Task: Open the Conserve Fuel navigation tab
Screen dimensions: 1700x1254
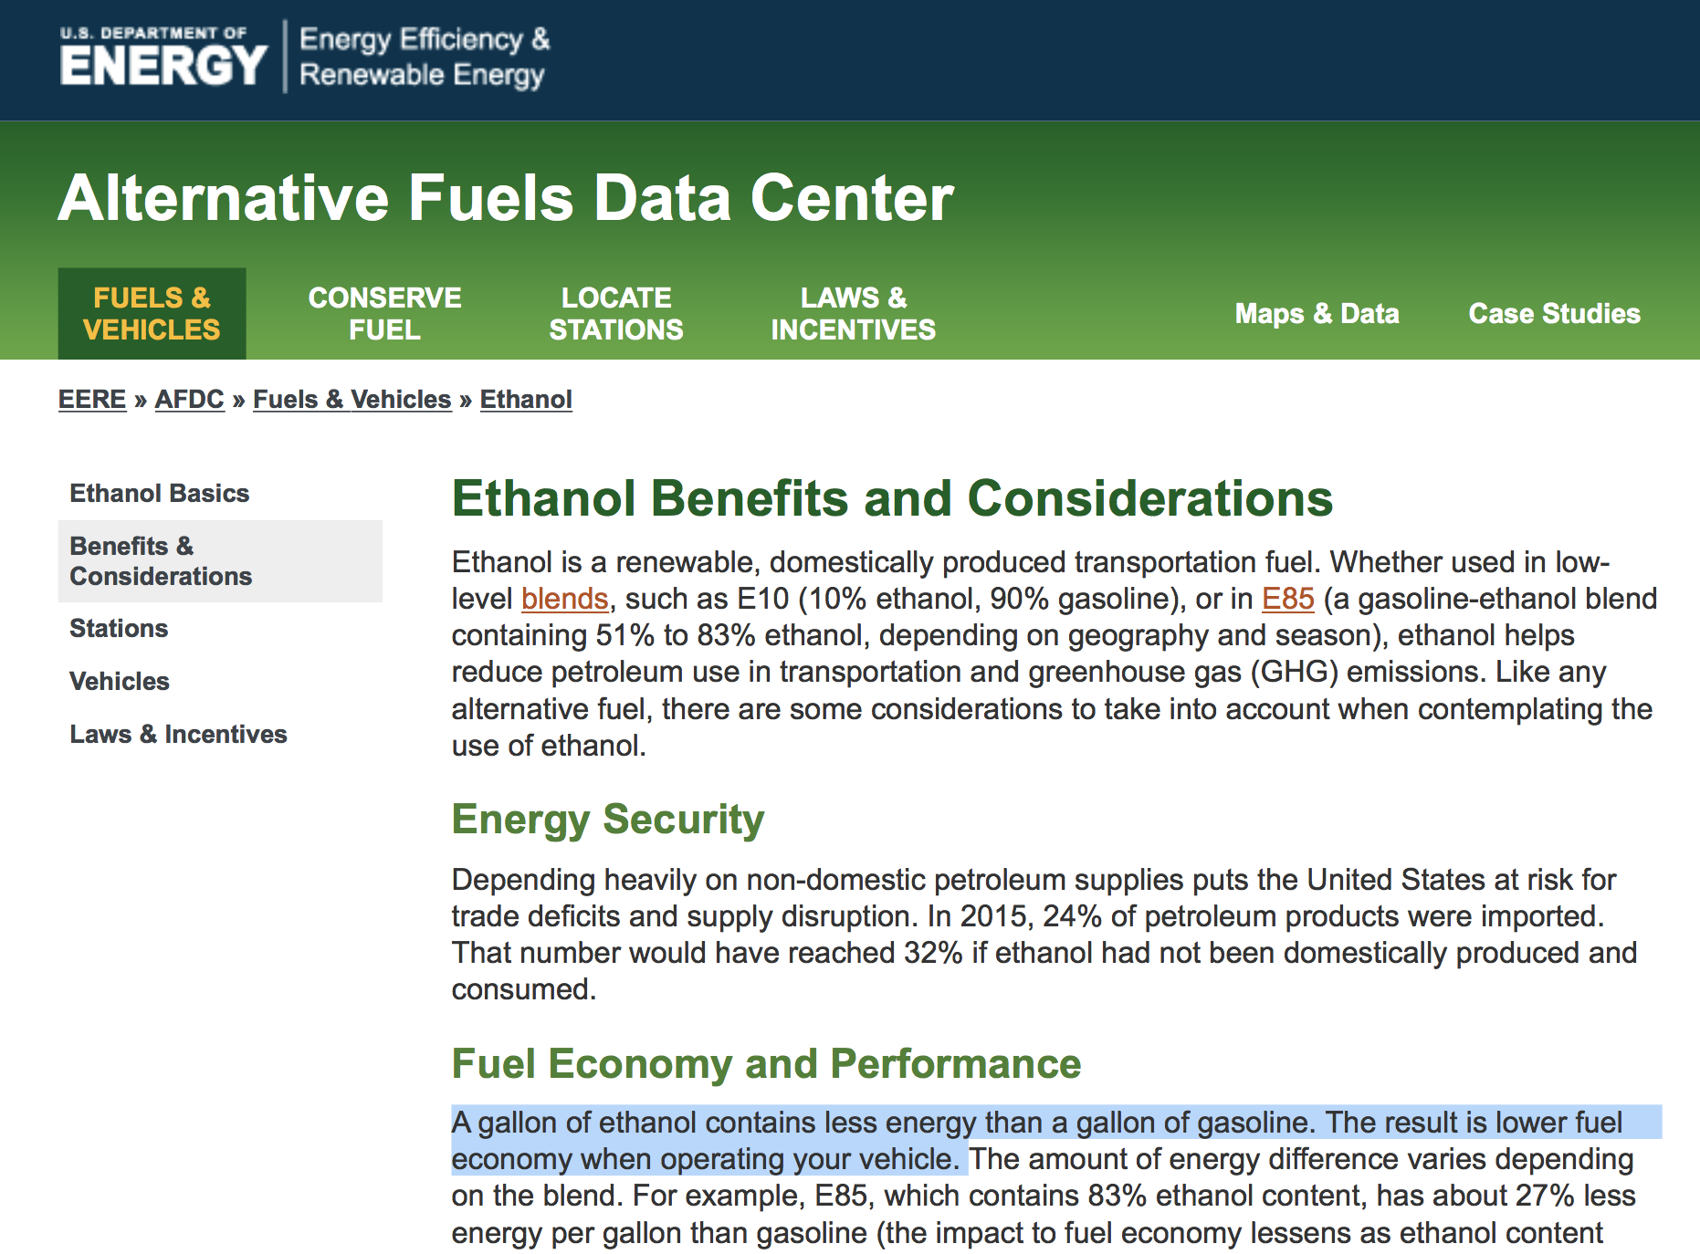Action: [384, 313]
